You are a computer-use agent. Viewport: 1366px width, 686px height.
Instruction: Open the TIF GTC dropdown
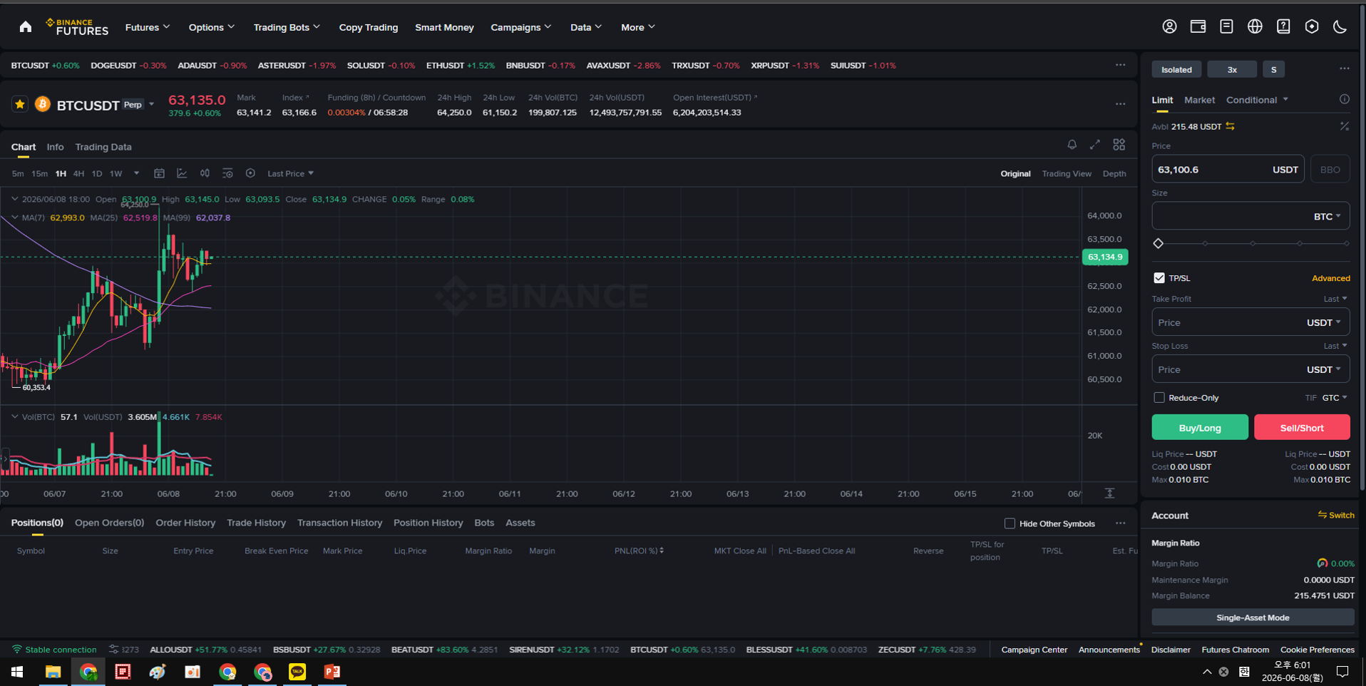tap(1335, 398)
